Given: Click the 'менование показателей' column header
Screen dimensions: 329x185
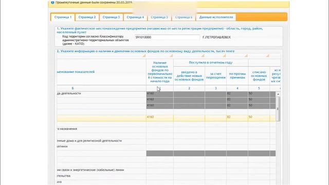Looking at the screenshot, I should (x=101, y=72).
